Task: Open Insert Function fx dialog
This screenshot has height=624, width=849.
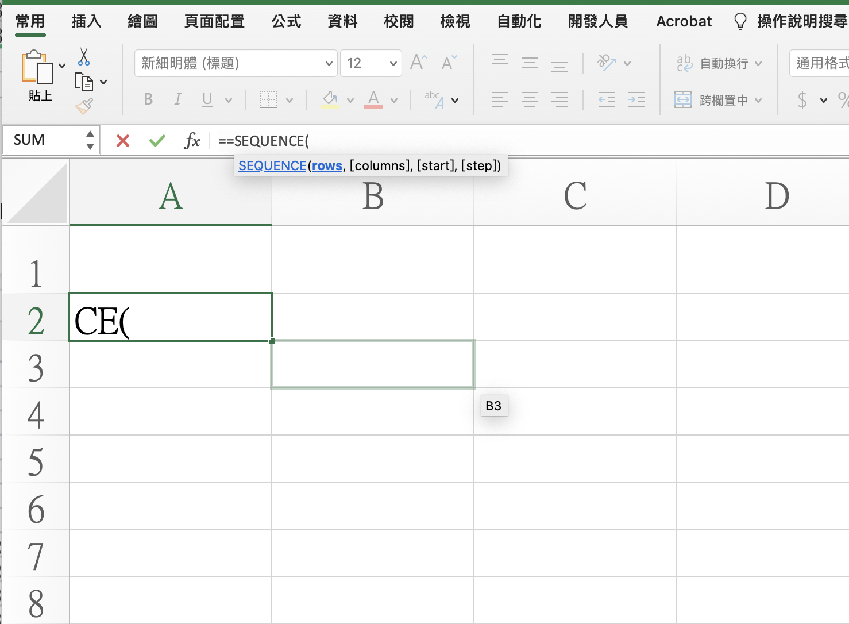Action: pos(192,140)
